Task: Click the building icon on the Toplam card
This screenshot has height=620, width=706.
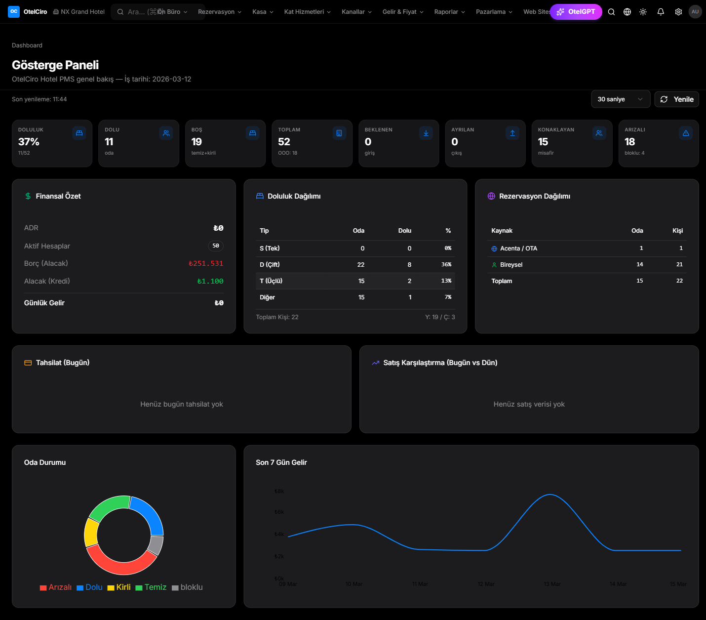Action: click(x=339, y=133)
